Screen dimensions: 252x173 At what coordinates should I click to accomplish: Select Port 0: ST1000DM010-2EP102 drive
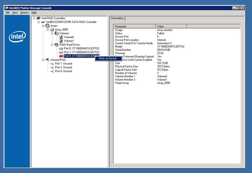(x=81, y=48)
